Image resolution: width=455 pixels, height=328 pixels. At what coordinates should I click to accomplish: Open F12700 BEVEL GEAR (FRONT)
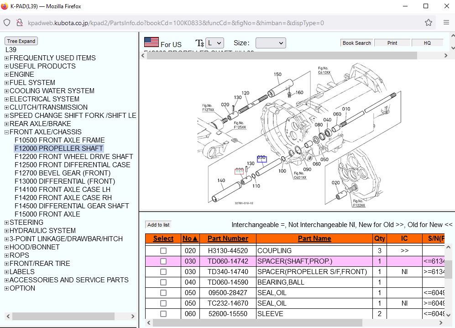[x=63, y=173]
